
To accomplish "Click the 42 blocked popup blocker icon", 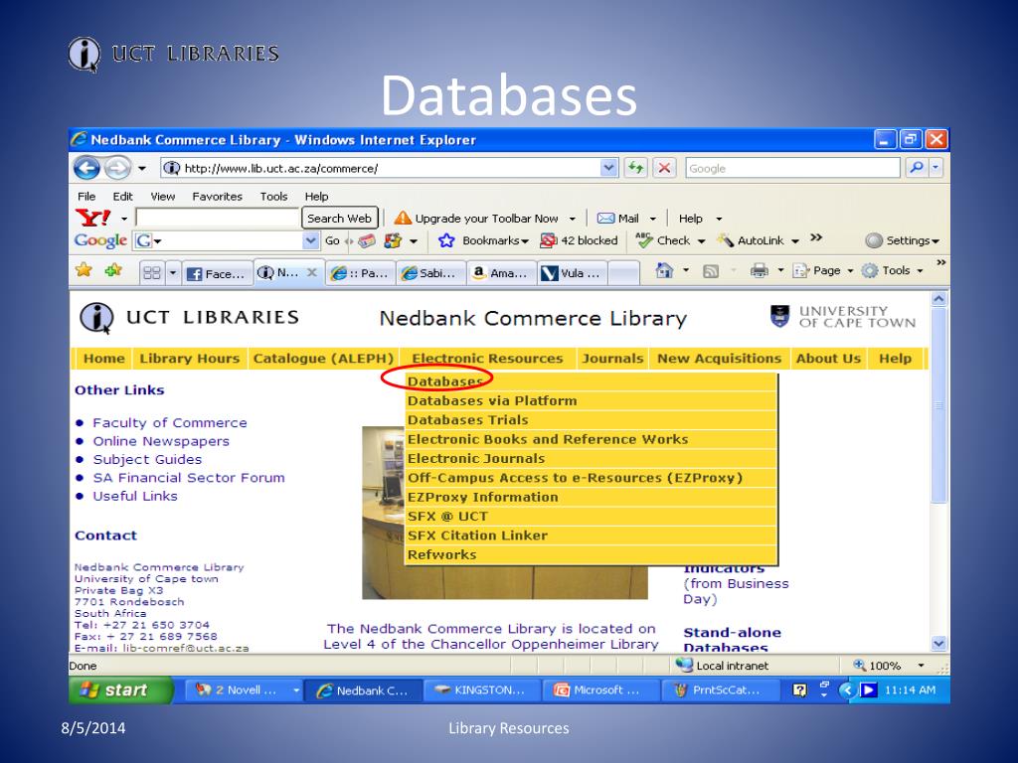I will click(549, 240).
